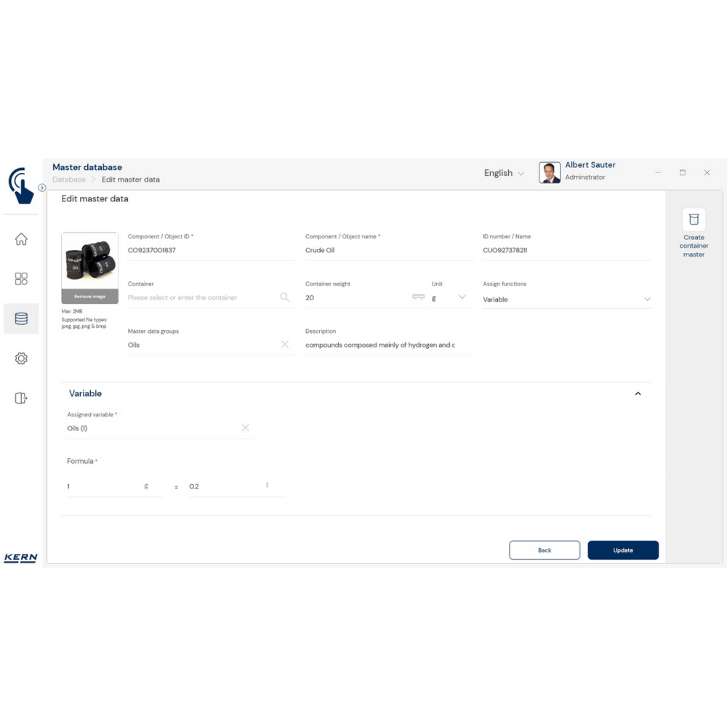Open the Home icon in sidebar
Image resolution: width=727 pixels, height=727 pixels.
coord(21,239)
